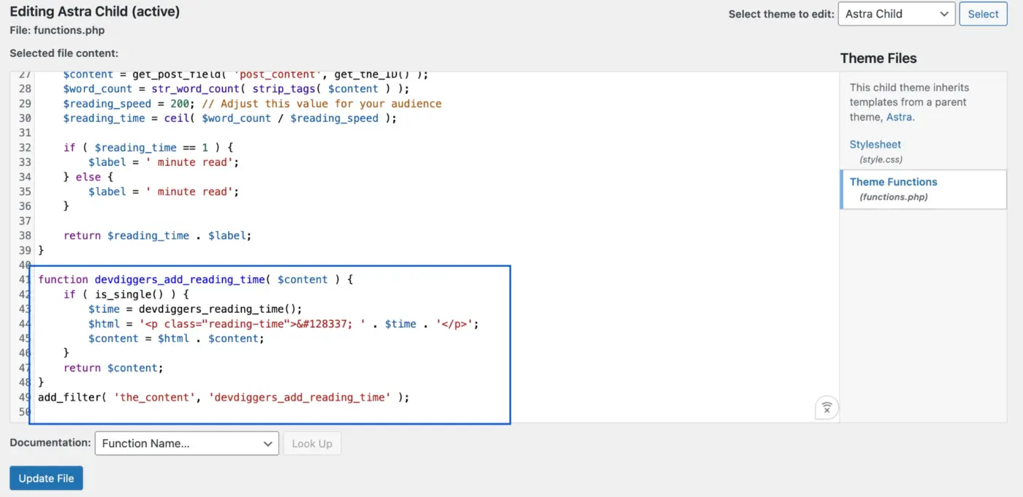Click code line with add_filter 'the_content'
Screen dimensions: 1023x497
[x=224, y=397]
